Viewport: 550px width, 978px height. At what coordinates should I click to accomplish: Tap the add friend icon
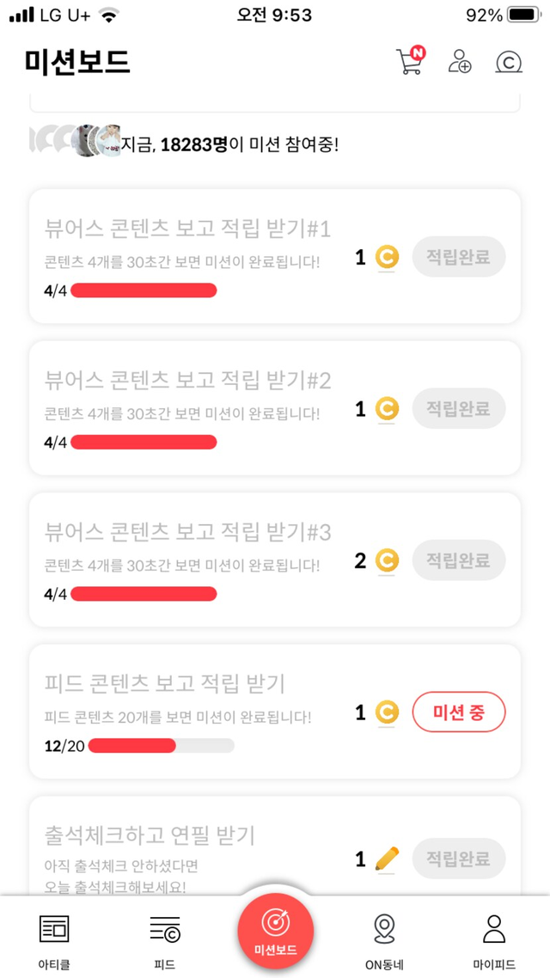(460, 61)
